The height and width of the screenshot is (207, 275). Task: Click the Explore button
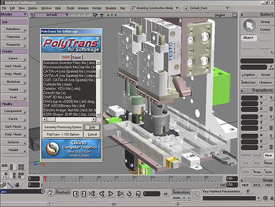click(x=249, y=75)
